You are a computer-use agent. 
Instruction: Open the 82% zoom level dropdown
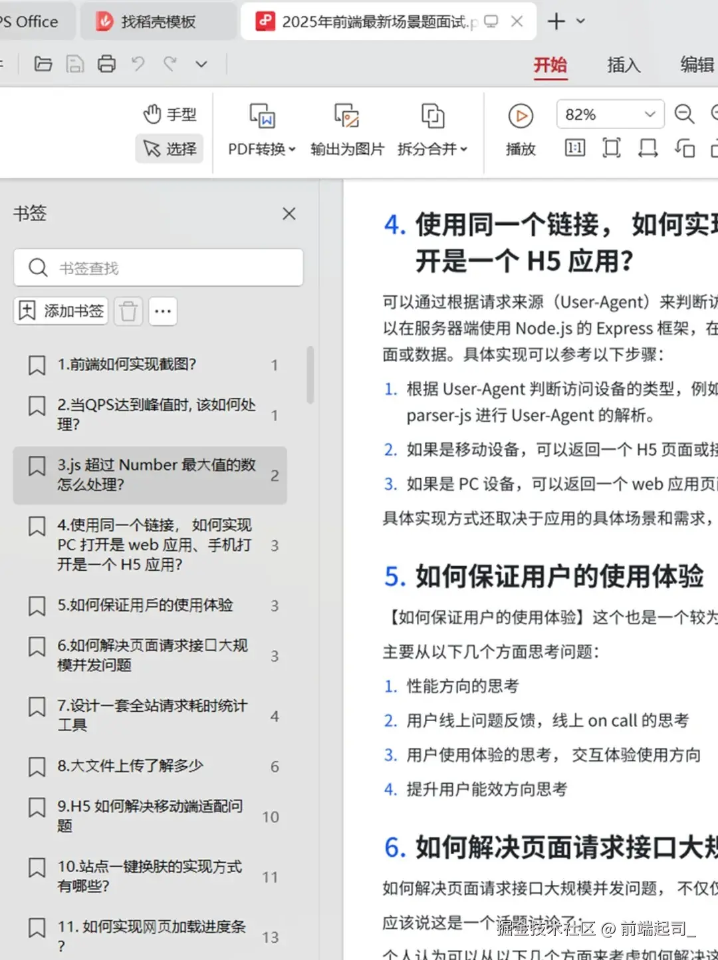tap(610, 114)
